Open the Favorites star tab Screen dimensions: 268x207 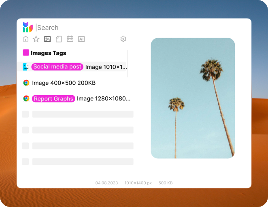point(36,39)
